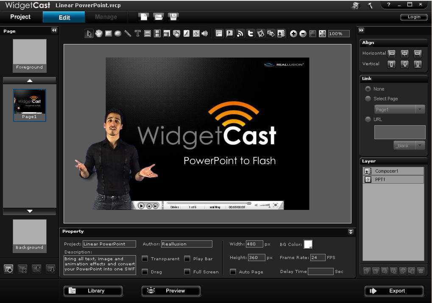Image resolution: width=432 pixels, height=303 pixels.
Task: Check the Full Screen option
Action: point(187,272)
